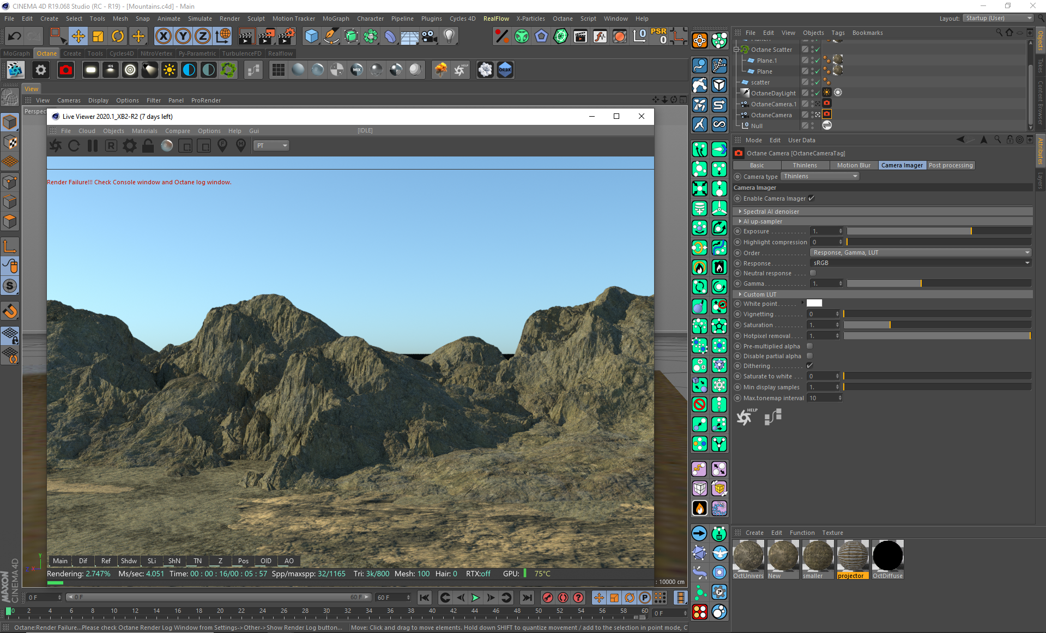The image size is (1046, 633).
Task: Toggle Pre-multiplied alpha checkbox
Action: (x=810, y=346)
